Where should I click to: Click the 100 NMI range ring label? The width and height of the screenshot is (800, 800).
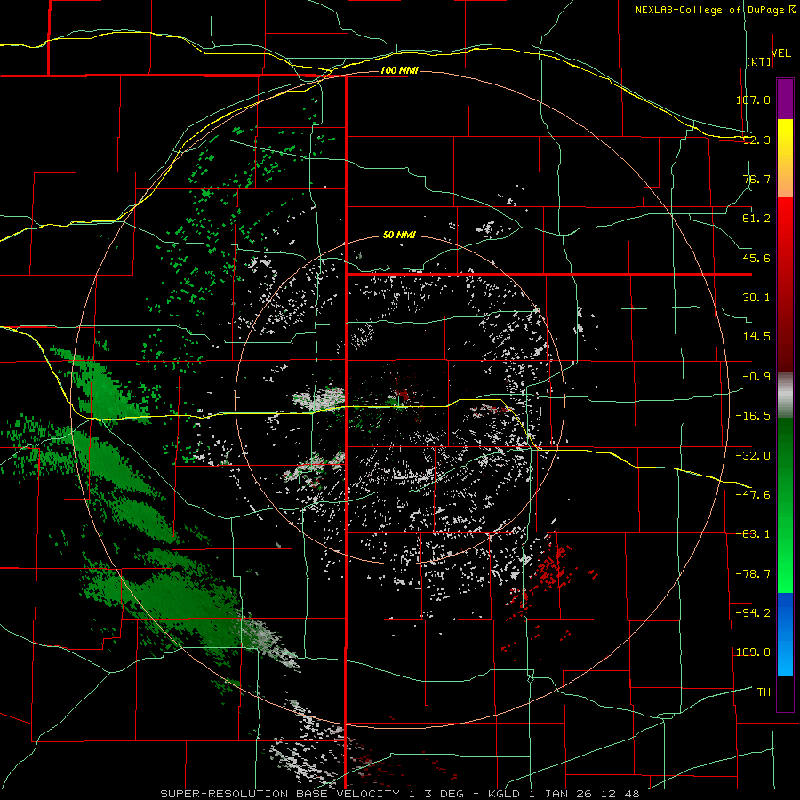click(399, 70)
